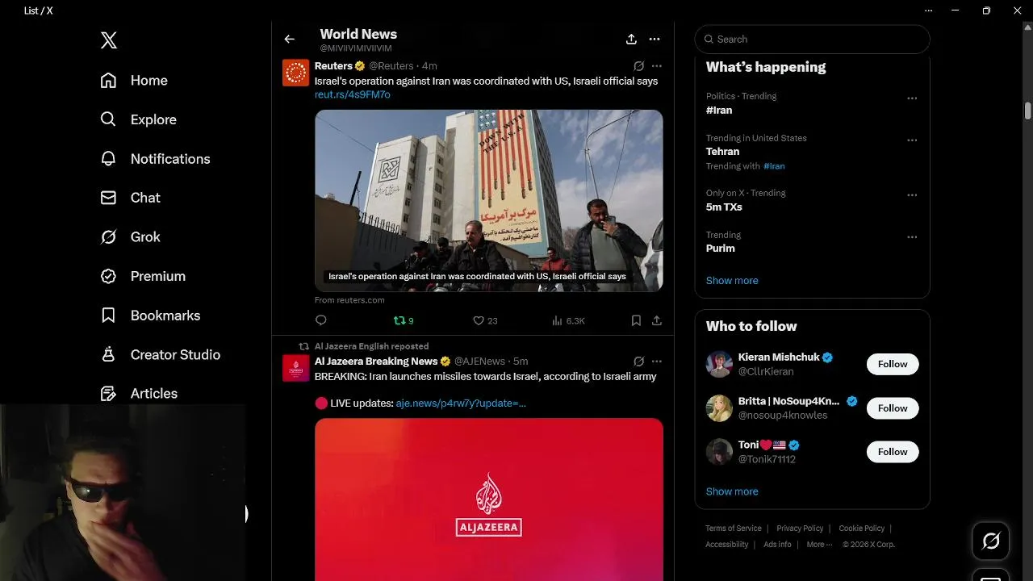Show more in What's happening
This screenshot has height=581, width=1033.
732,281
